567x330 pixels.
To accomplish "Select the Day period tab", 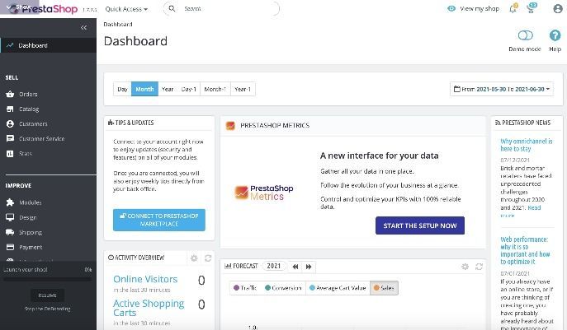I will click(122, 89).
